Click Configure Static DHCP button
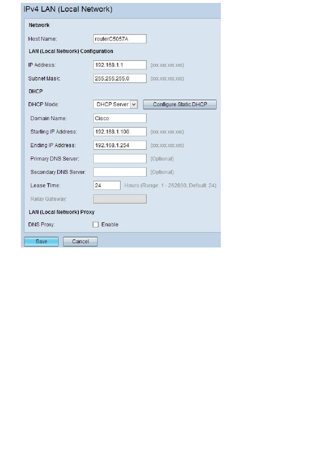Viewport: 309px width, 452px height. pos(180,104)
